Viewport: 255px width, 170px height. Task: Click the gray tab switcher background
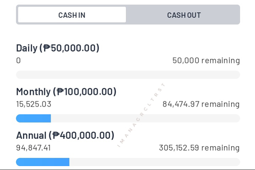[x=128, y=15]
